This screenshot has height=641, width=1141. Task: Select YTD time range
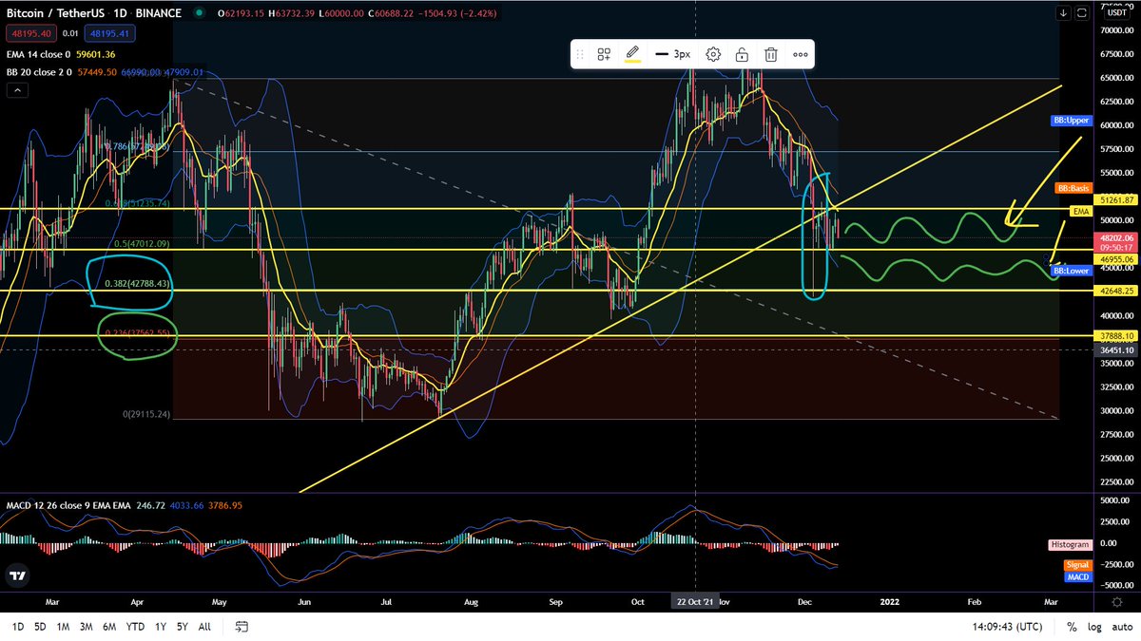click(x=135, y=627)
